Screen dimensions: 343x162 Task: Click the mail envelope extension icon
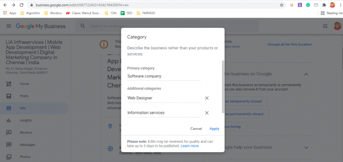[316, 5]
